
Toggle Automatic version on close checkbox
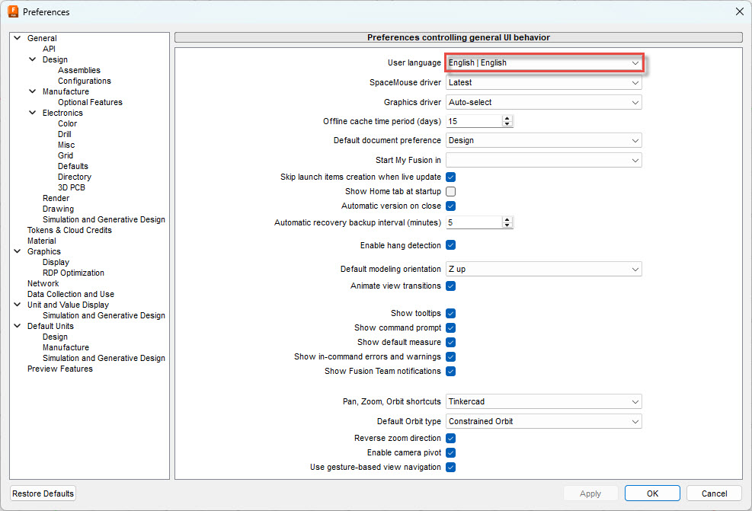tap(450, 206)
